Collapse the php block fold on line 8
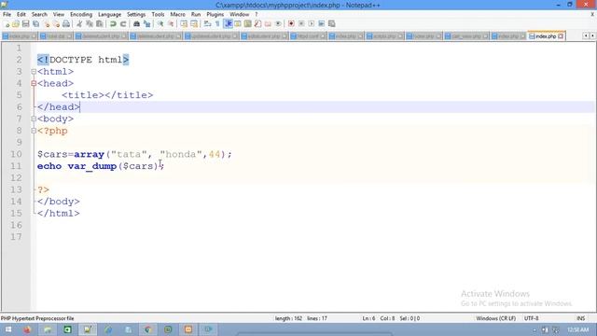Image resolution: width=597 pixels, height=336 pixels. (x=34, y=131)
